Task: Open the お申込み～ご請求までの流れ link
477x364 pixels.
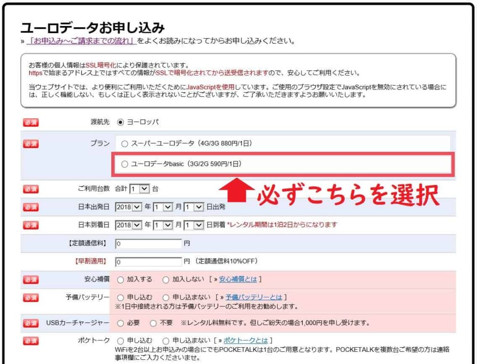Action: click(x=81, y=41)
